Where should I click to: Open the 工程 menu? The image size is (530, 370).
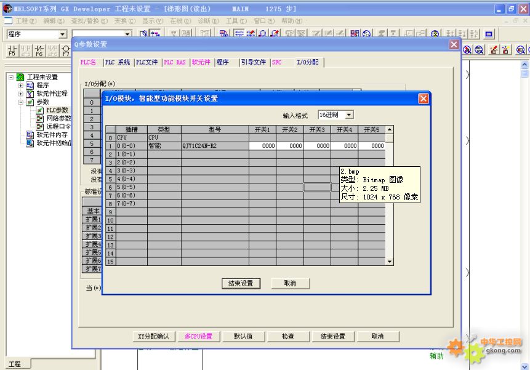[26, 21]
